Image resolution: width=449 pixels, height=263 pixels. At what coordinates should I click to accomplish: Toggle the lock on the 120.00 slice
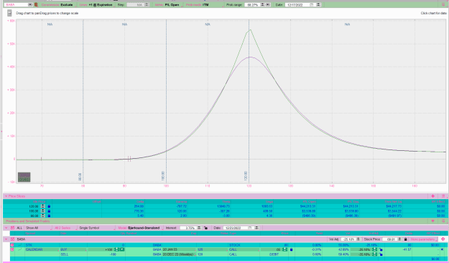(49, 206)
